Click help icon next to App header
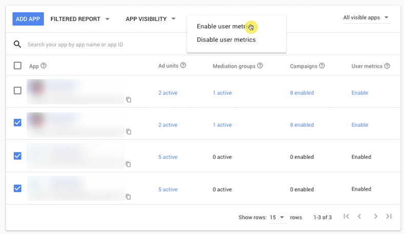 (x=44, y=66)
